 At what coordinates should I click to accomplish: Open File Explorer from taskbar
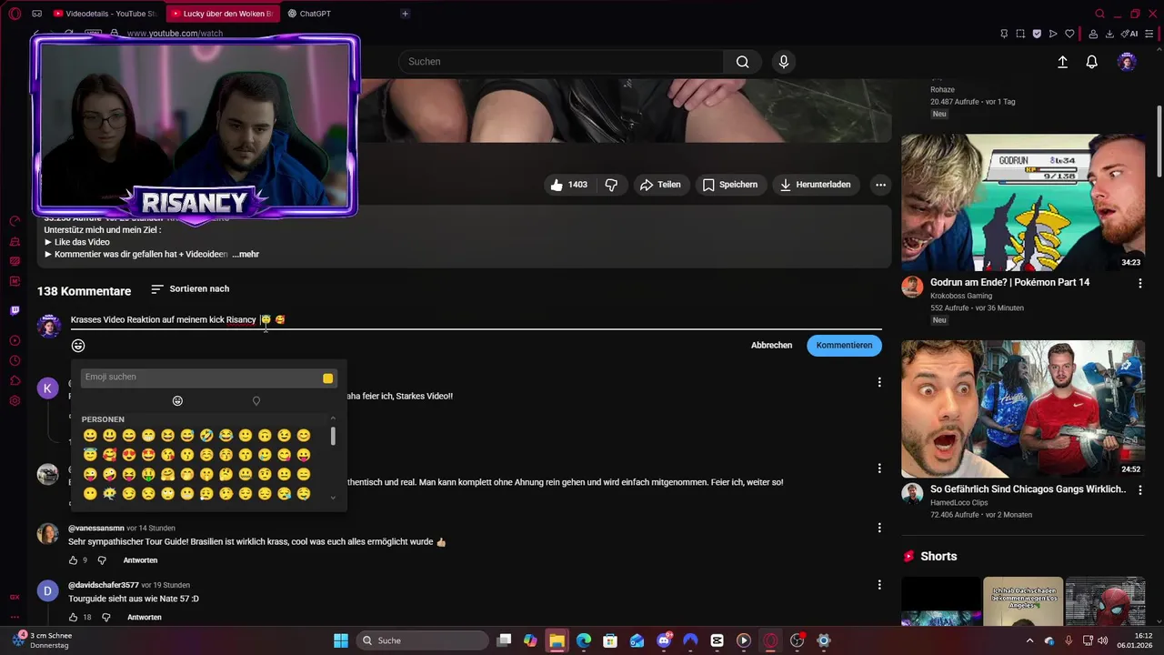pyautogui.click(x=557, y=640)
